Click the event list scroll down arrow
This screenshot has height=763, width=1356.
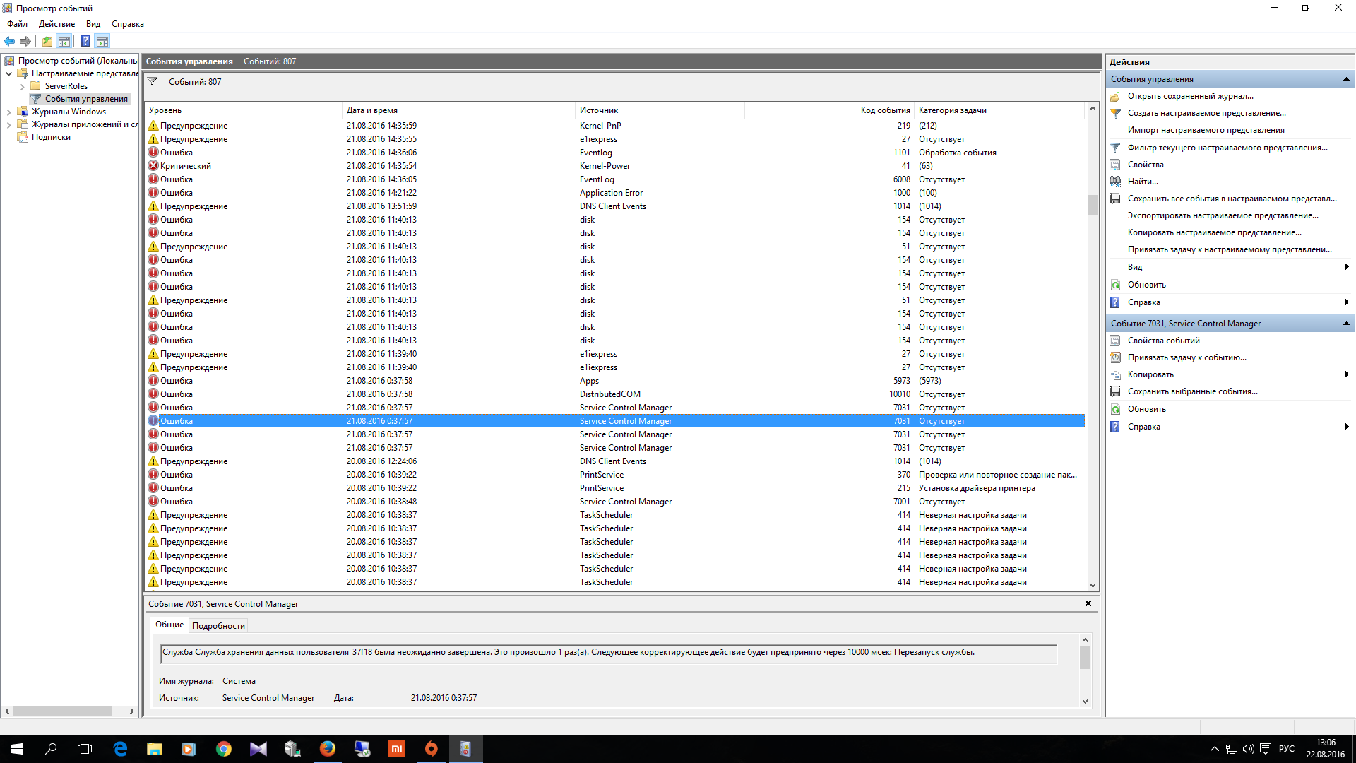click(1093, 585)
